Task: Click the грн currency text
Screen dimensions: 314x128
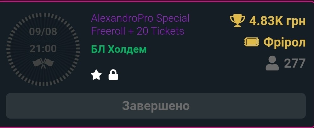Action: (296, 22)
